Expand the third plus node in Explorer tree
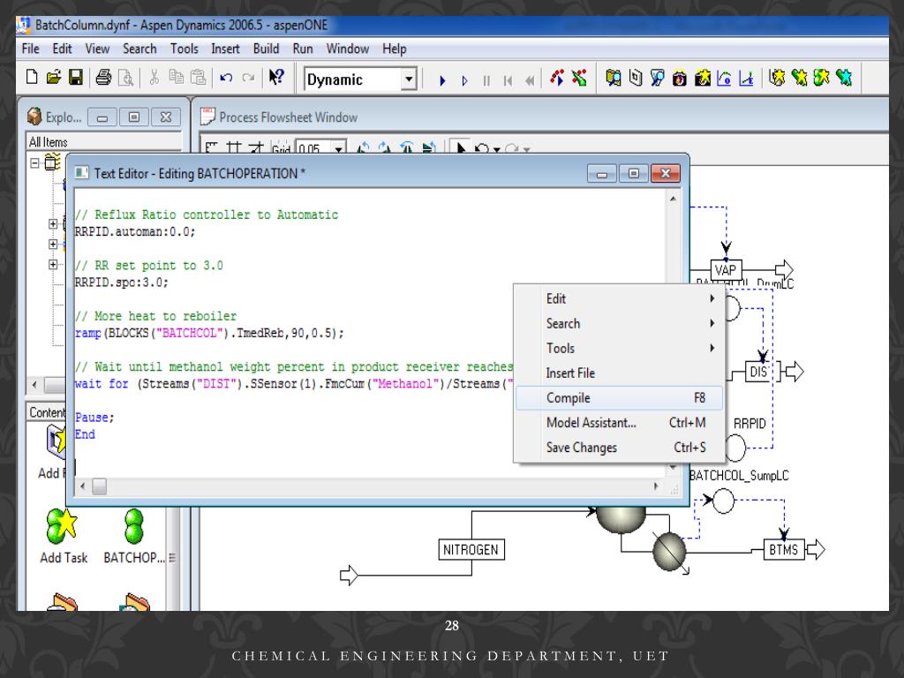Screen dimensions: 904x678 [x=53, y=265]
